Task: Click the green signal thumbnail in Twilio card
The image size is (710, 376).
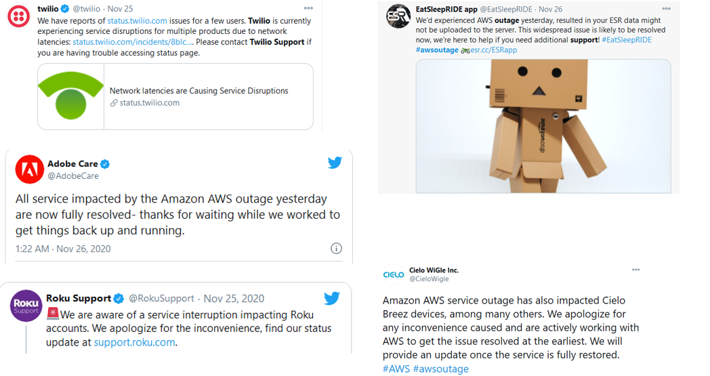Action: tap(71, 96)
